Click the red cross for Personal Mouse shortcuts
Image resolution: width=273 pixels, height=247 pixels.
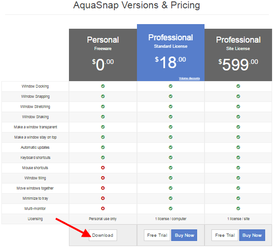tap(103, 168)
